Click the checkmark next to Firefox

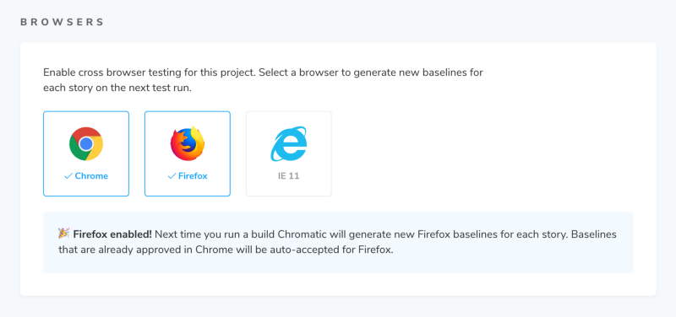point(172,176)
